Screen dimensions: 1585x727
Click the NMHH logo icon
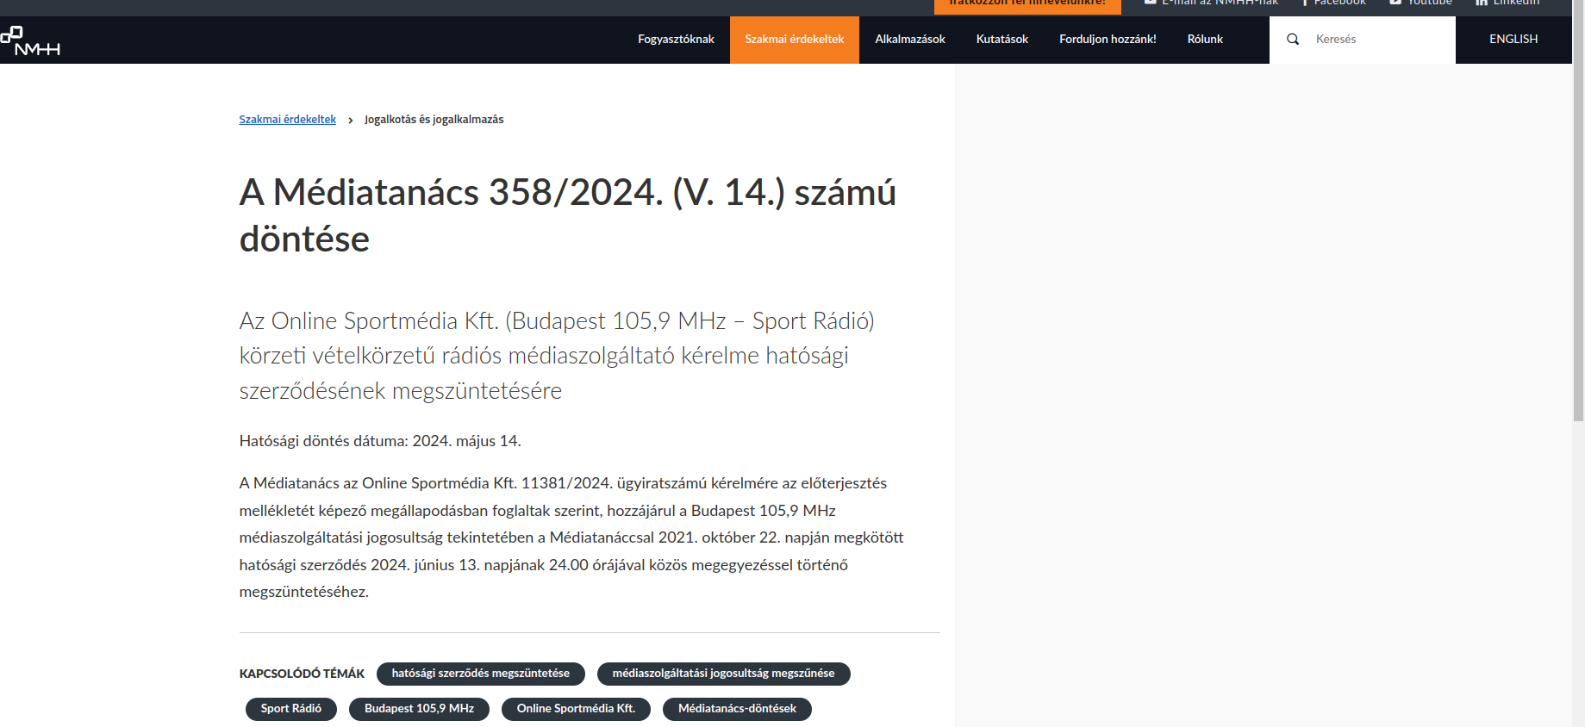click(30, 40)
